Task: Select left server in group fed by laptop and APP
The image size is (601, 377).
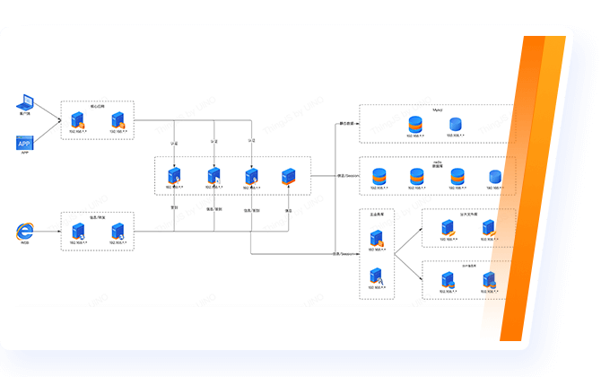Action: [78, 120]
